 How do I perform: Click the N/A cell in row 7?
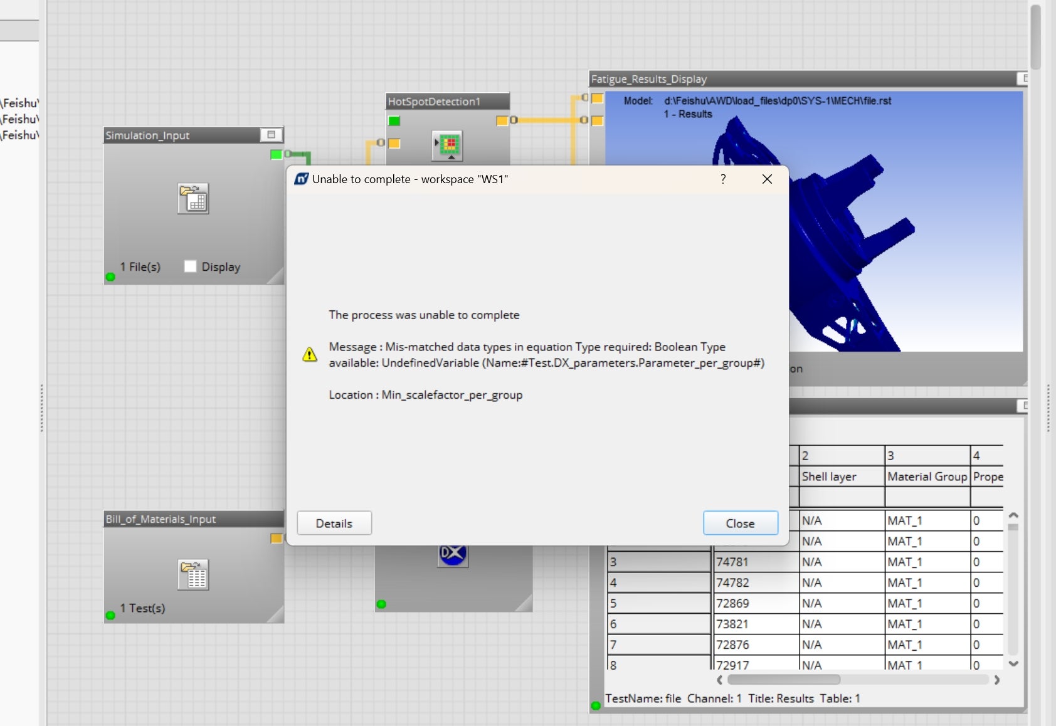842,644
